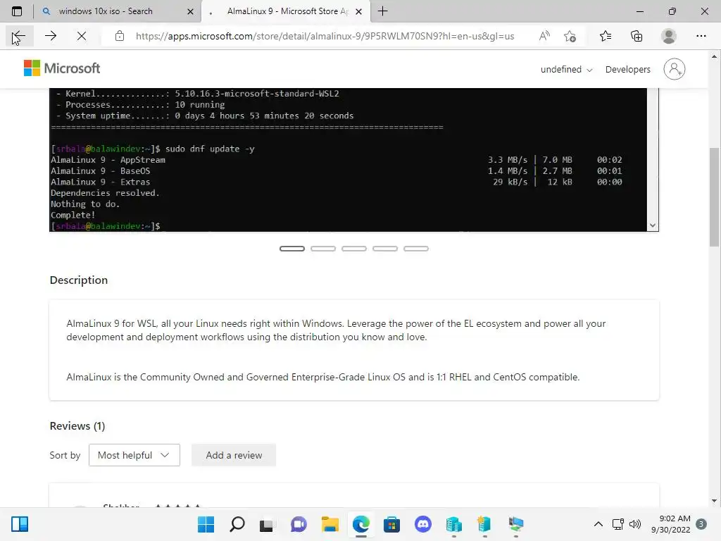Screen dimensions: 721x541
Task: Click the Description heading
Action: click(x=79, y=280)
